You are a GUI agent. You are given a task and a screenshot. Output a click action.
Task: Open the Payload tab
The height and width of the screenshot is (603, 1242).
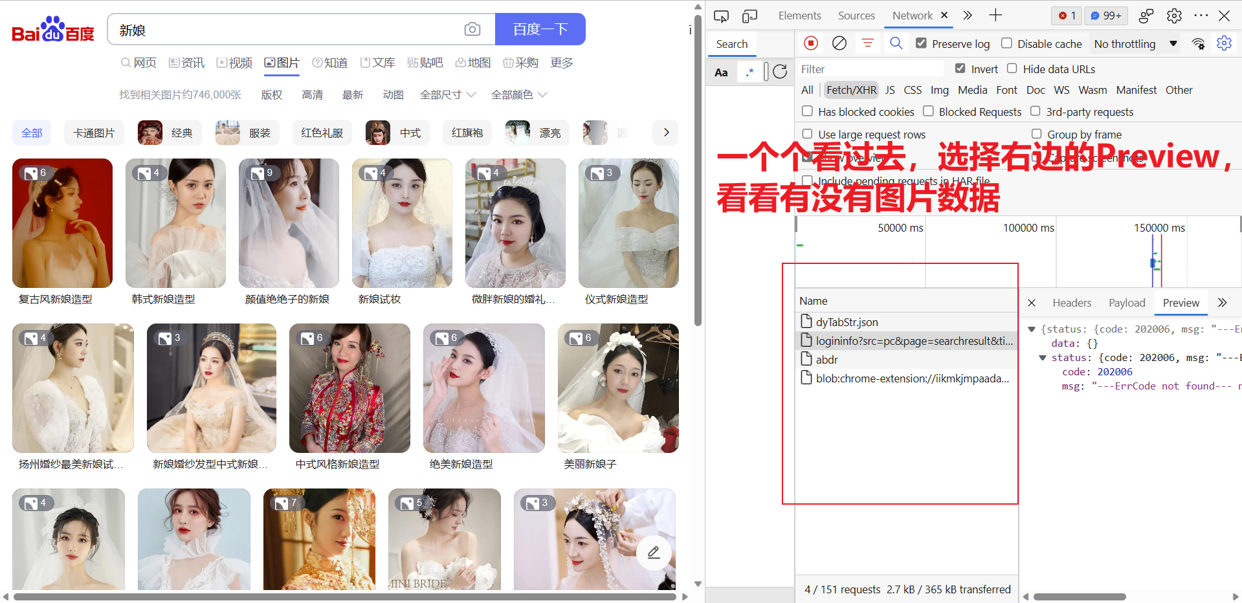point(1127,303)
